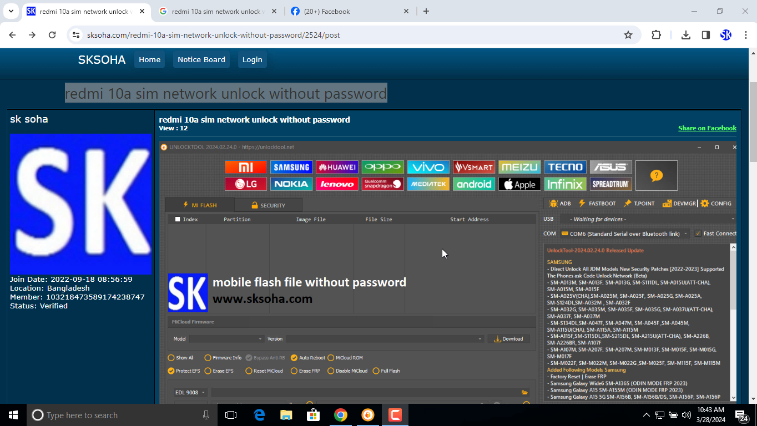
Task: Switch to the SECURITY tab
Action: click(268, 205)
